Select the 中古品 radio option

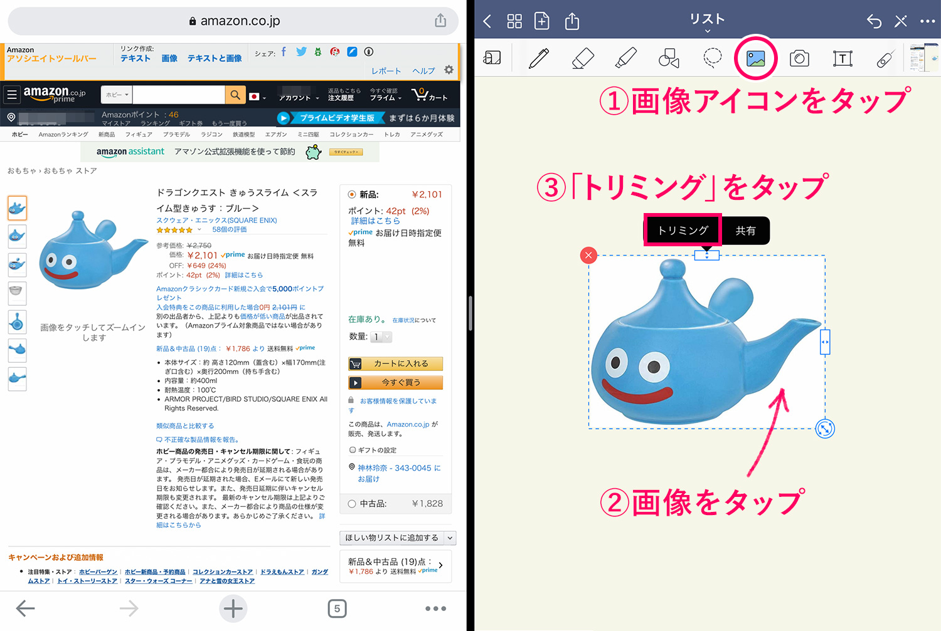352,504
